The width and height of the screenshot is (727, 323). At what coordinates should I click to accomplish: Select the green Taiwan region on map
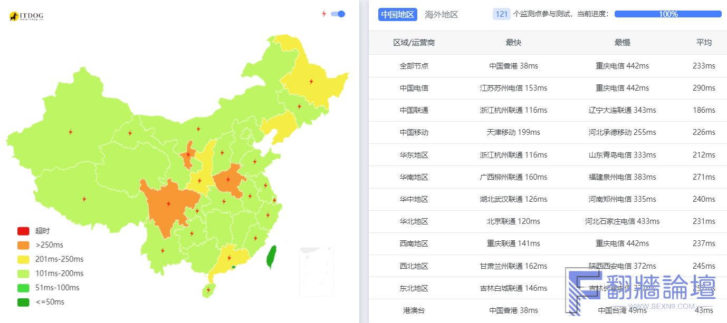tap(271, 256)
